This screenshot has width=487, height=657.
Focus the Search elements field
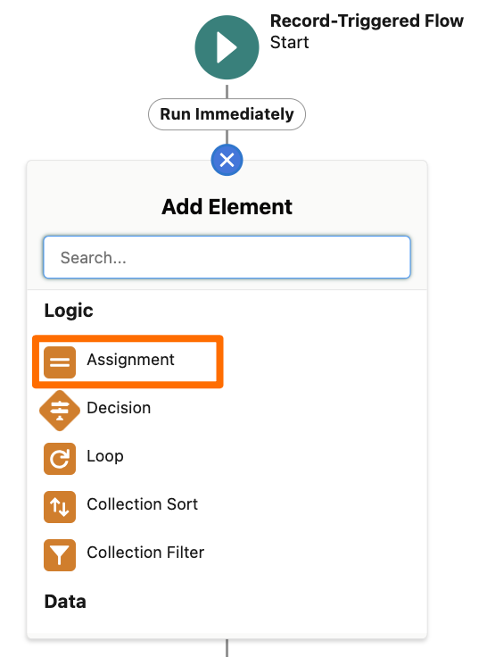pyautogui.click(x=227, y=257)
